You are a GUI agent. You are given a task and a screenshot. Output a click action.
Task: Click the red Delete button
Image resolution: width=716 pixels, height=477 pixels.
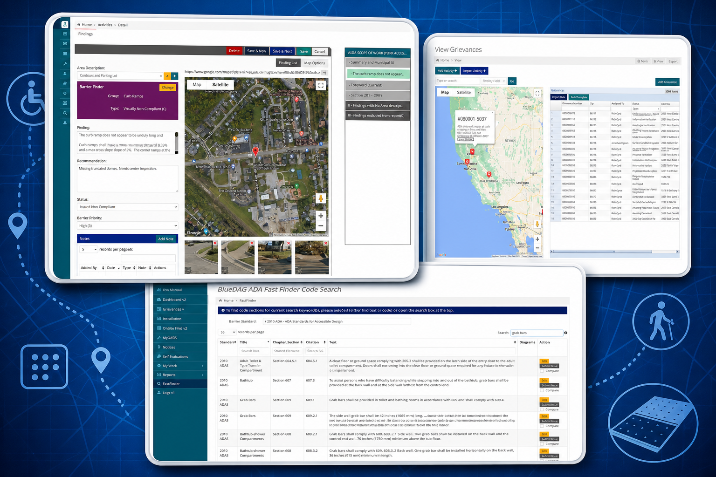click(x=234, y=51)
